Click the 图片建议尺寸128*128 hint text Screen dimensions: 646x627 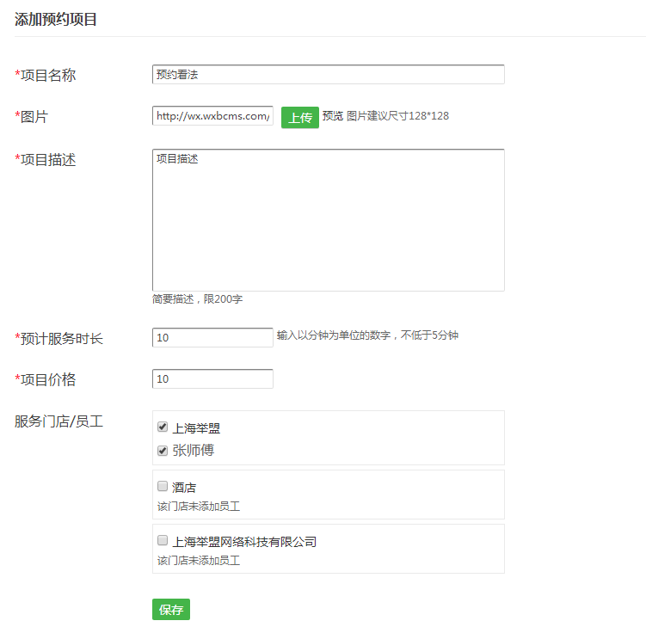point(397,116)
